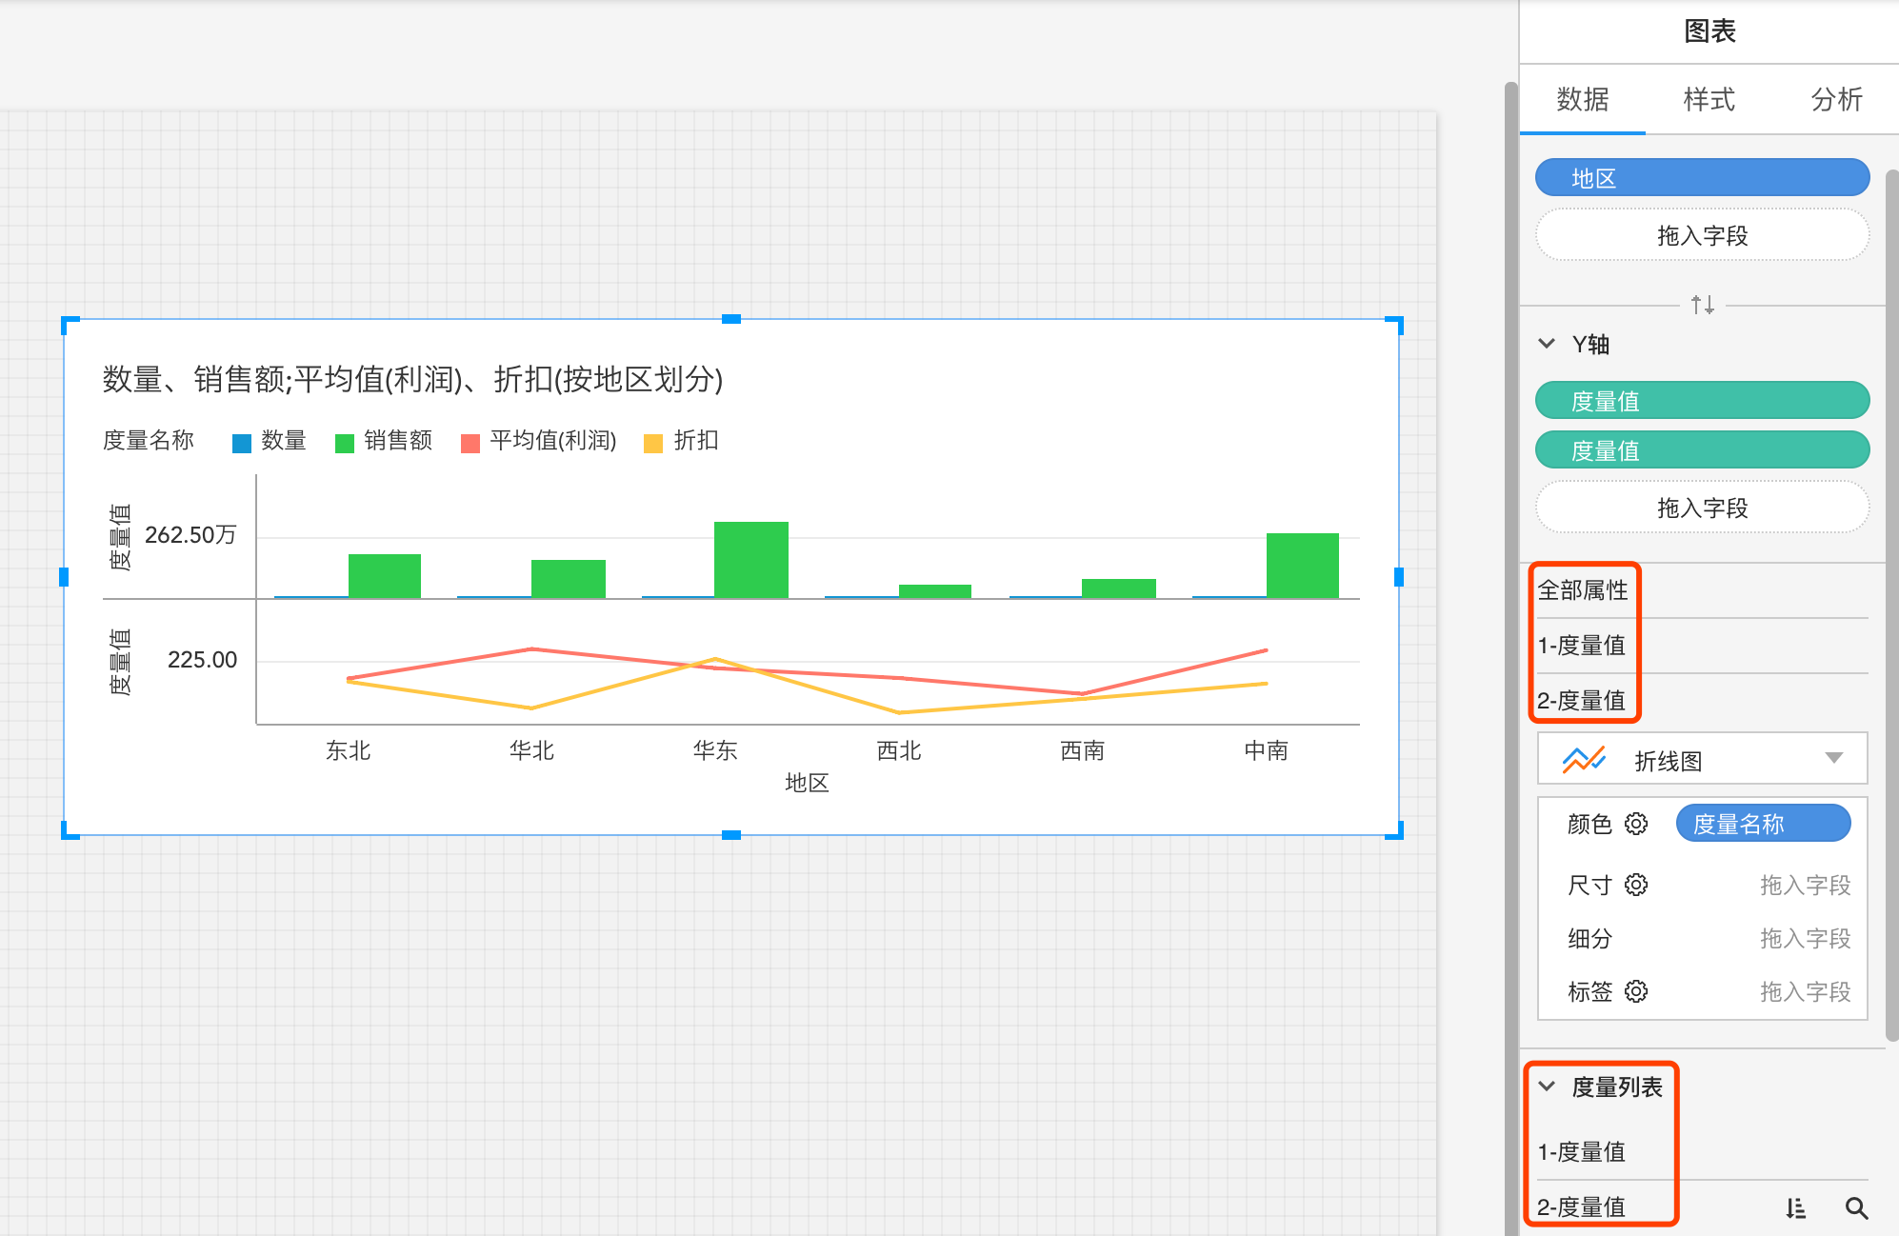Image resolution: width=1899 pixels, height=1236 pixels.
Task: Select the 全部属性 option
Action: point(1583,590)
